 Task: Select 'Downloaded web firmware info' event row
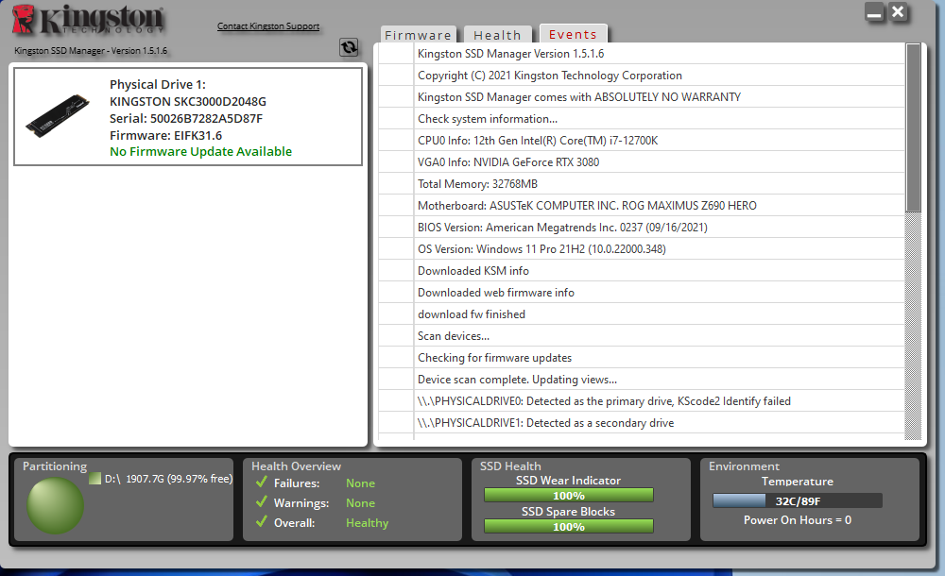[x=642, y=292]
